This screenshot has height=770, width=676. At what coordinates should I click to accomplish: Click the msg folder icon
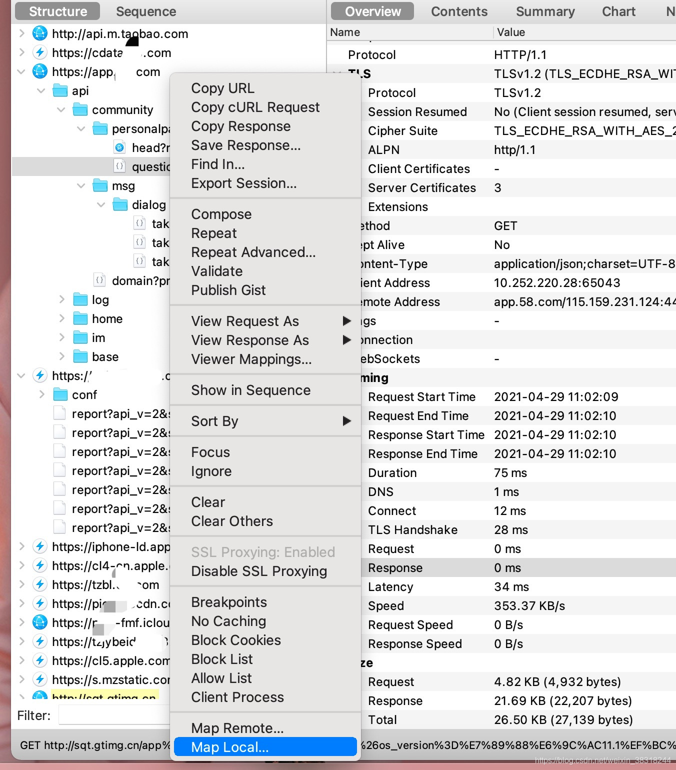100,185
